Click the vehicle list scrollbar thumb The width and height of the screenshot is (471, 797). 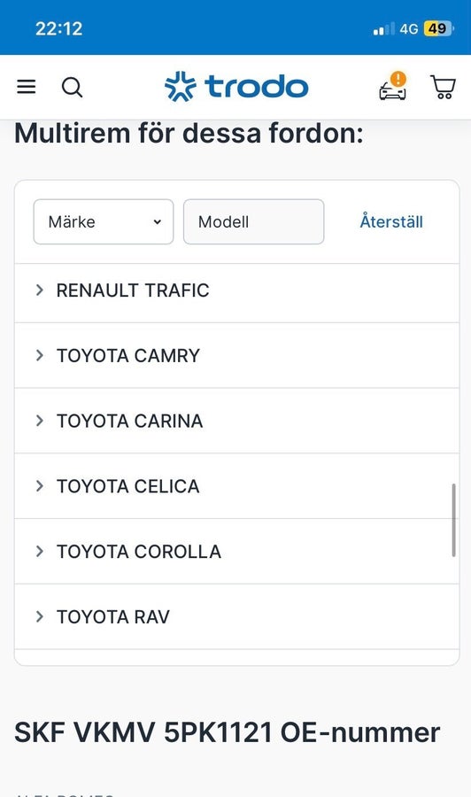pyautogui.click(x=453, y=520)
